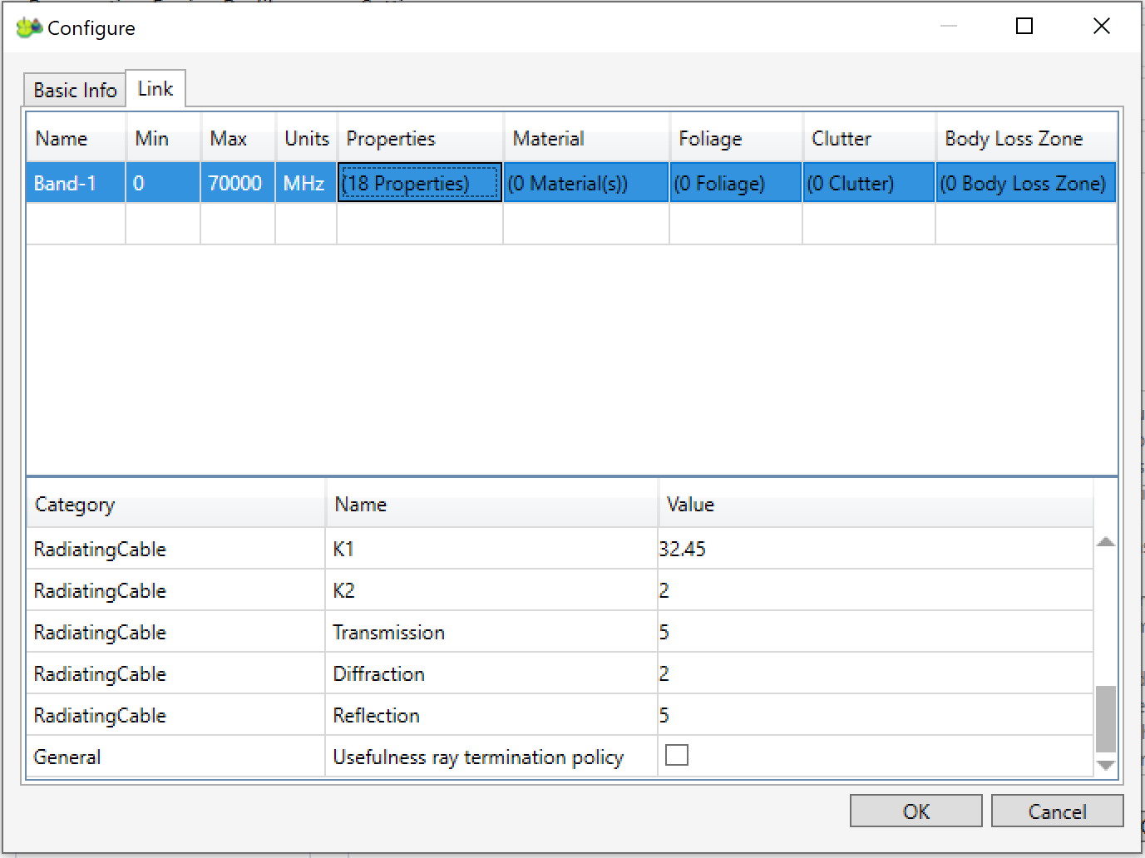
Task: Click the properties list scrollbar thumb
Action: click(1105, 718)
